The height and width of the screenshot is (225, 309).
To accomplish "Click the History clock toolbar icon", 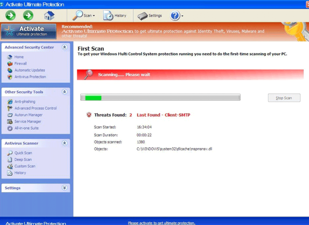I will (x=108, y=15).
